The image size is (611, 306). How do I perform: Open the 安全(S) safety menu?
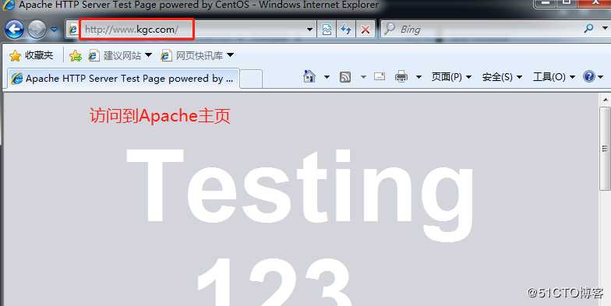pos(502,76)
